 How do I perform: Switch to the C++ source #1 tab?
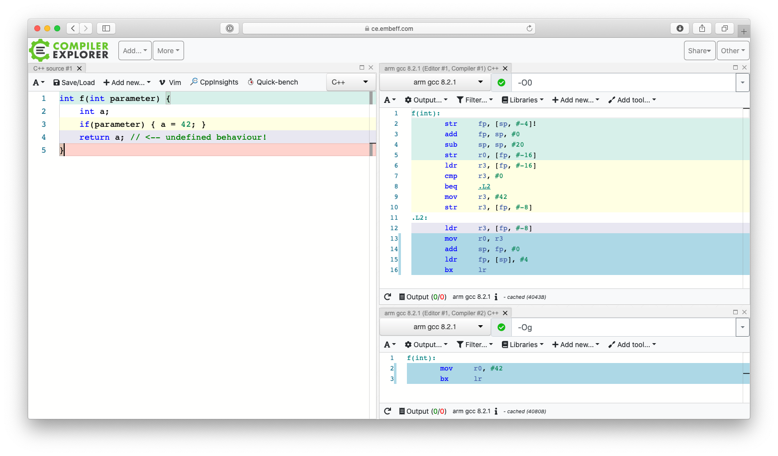coord(53,68)
